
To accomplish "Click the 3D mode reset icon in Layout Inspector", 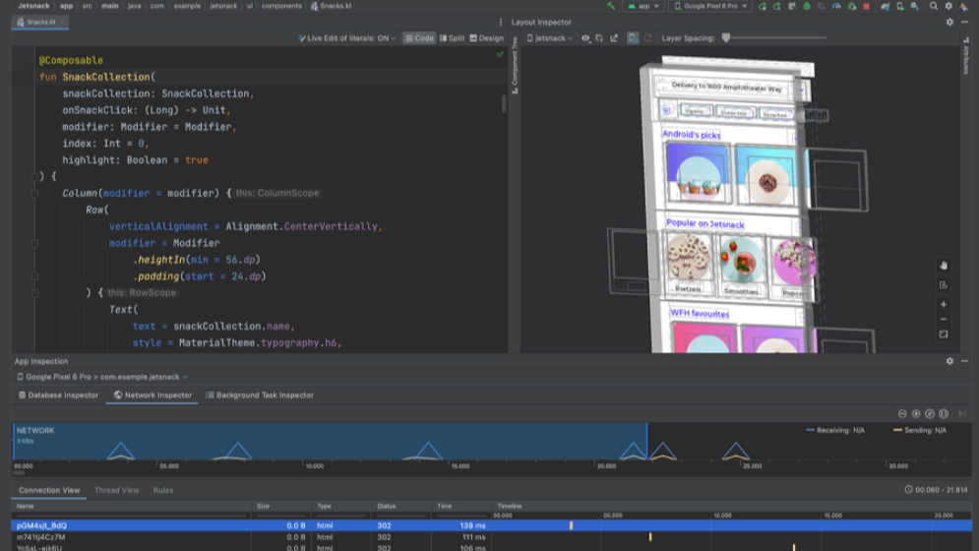I will pyautogui.click(x=944, y=285).
